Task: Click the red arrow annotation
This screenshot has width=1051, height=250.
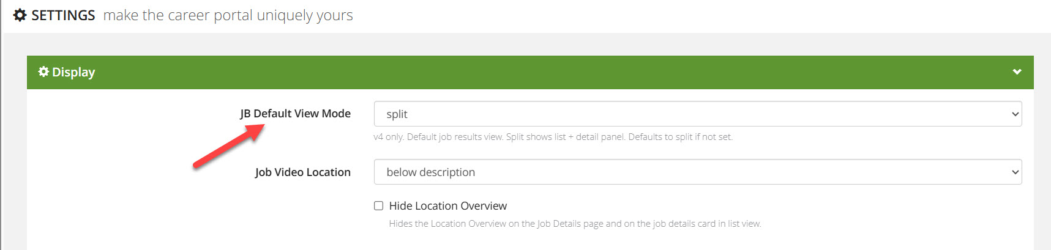Action: point(228,145)
